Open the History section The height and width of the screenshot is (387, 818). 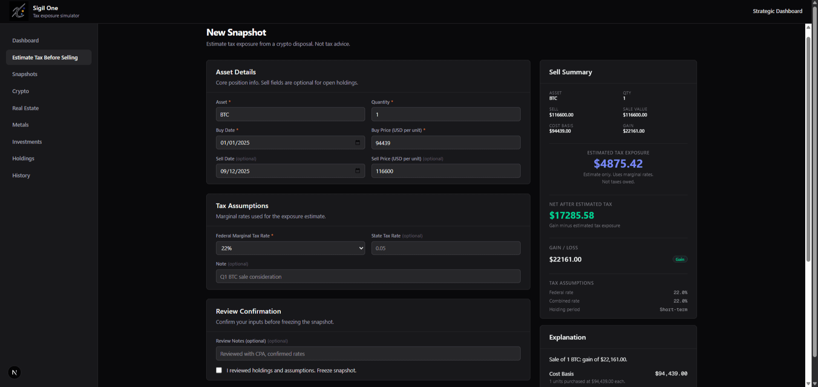pyautogui.click(x=21, y=175)
